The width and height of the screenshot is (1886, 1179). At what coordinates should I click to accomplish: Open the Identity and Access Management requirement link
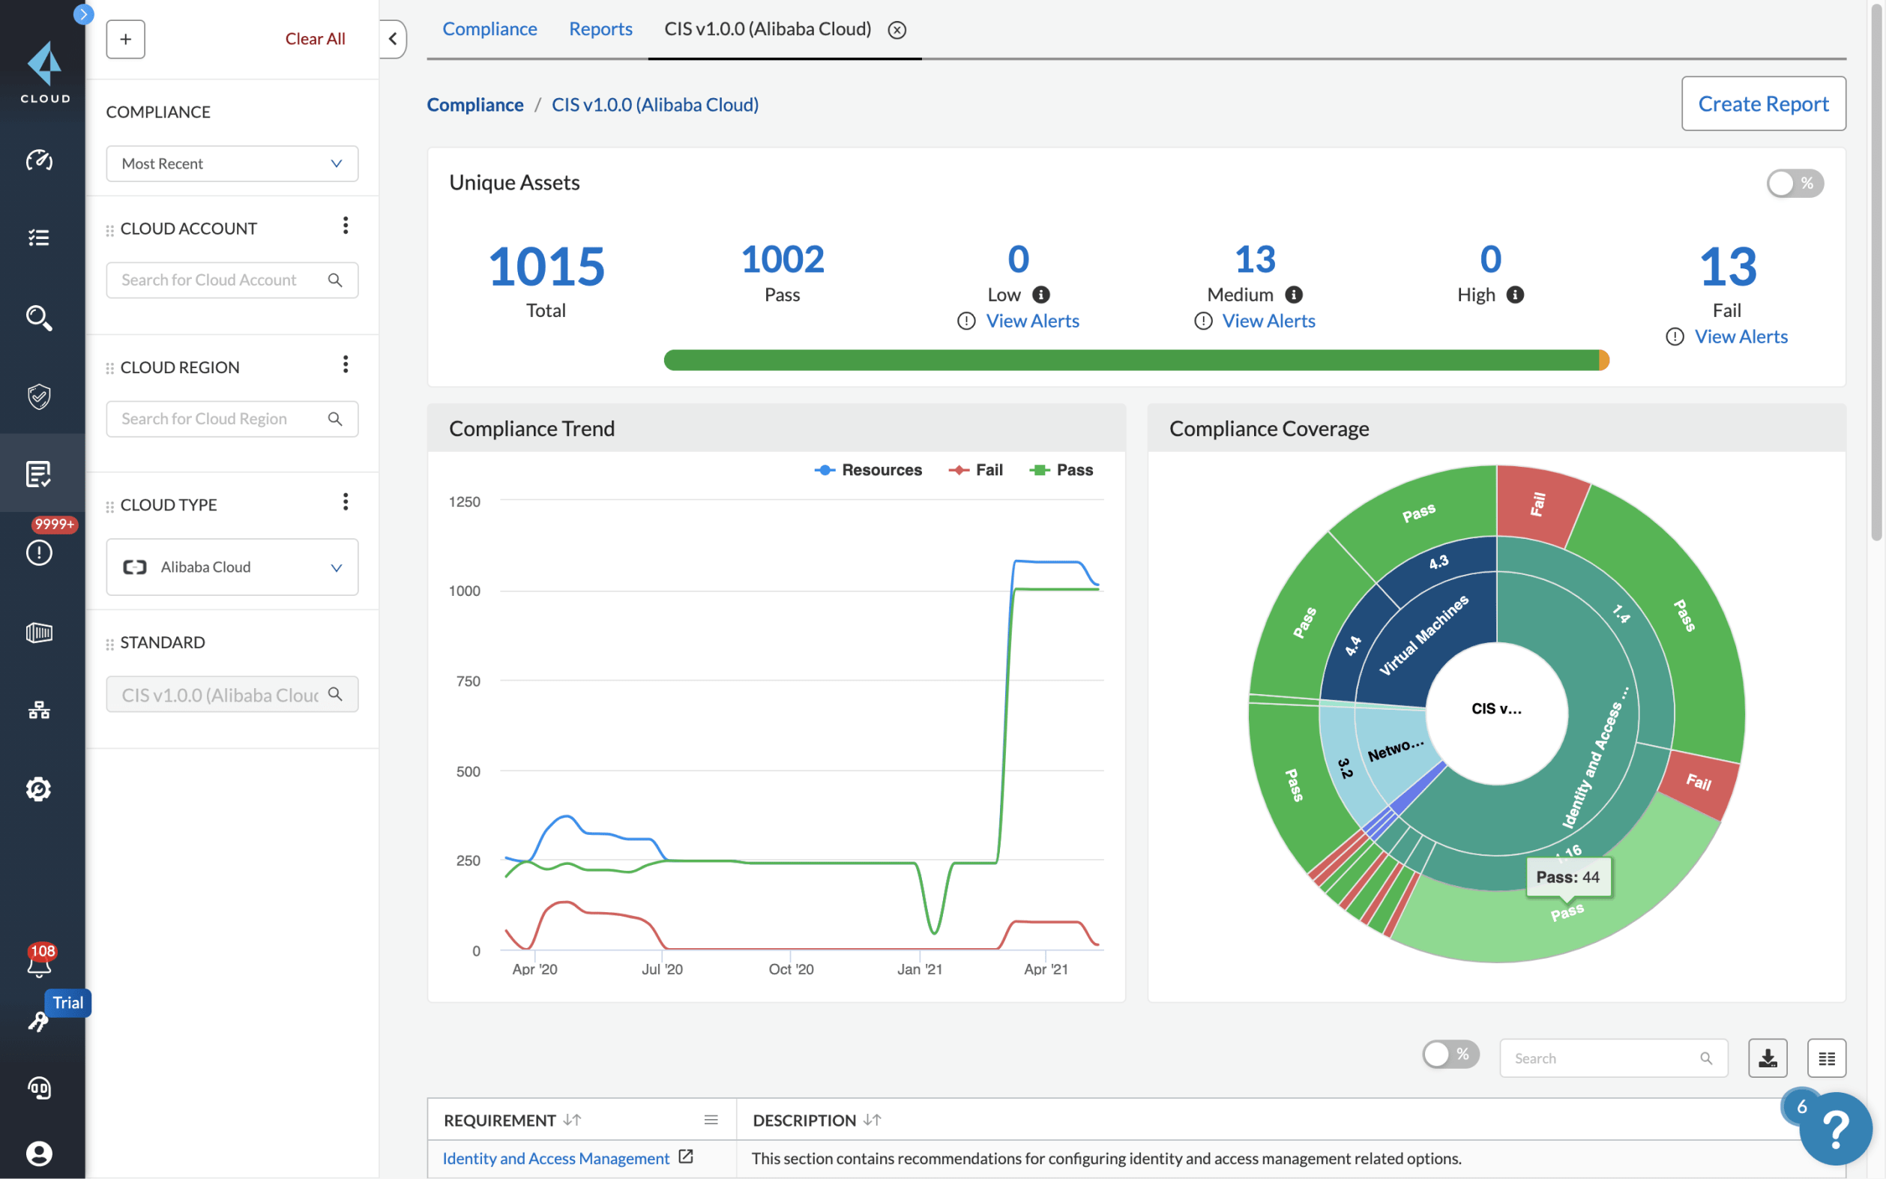coord(555,1158)
